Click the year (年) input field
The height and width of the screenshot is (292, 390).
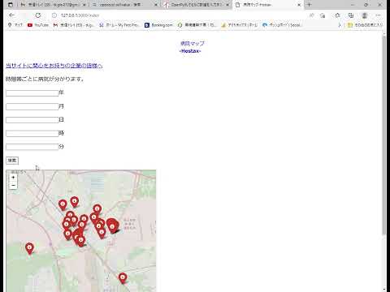[32, 93]
